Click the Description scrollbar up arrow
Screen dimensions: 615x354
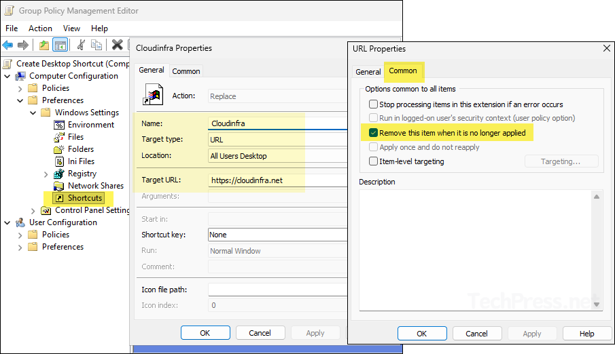(x=597, y=197)
